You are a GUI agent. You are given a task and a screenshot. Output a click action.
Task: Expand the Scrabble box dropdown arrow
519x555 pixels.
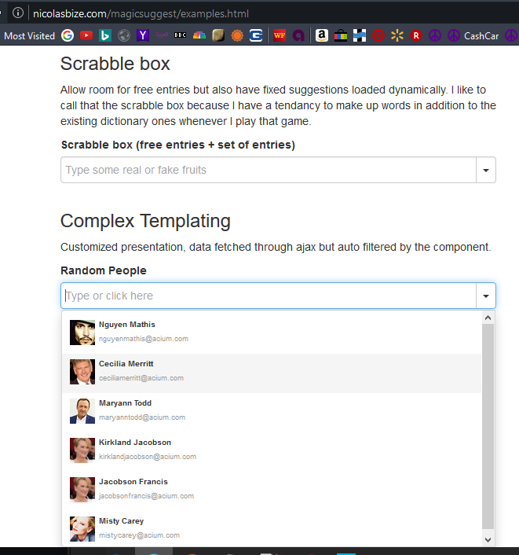tap(486, 171)
